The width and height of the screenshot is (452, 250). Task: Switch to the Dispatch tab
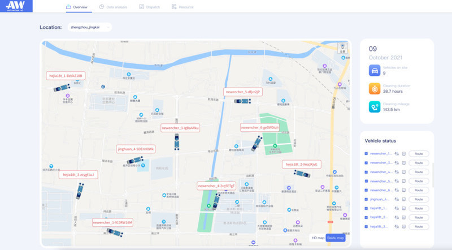[x=149, y=7]
